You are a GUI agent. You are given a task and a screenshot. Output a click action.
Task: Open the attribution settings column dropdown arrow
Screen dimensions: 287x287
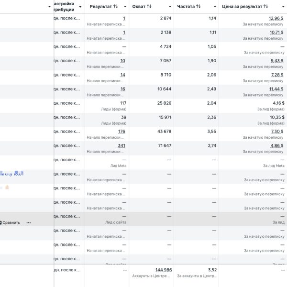[80, 7]
